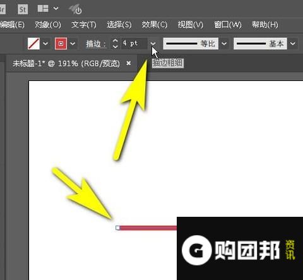Click the 4 pt stroke weight field
Viewport: 303px width, 280px height.
(134, 44)
